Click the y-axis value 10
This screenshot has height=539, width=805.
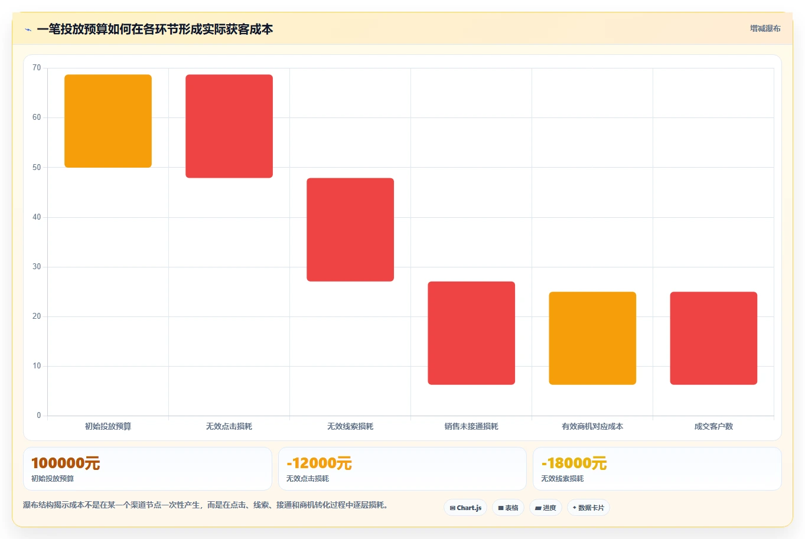[37, 366]
